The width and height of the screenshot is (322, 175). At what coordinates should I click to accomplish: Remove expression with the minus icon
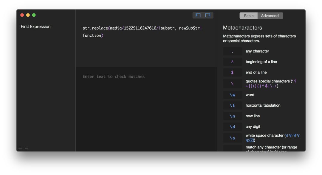tap(27, 148)
